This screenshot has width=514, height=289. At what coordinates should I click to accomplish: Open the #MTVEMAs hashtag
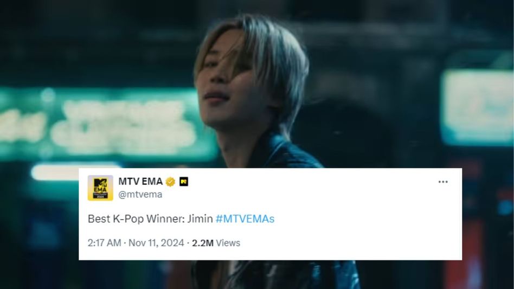pos(245,219)
